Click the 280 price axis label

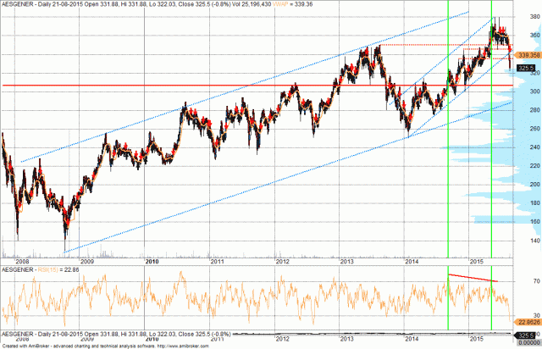(534, 109)
